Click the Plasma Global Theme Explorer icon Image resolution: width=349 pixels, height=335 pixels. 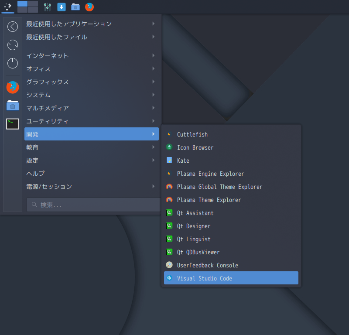(169, 187)
